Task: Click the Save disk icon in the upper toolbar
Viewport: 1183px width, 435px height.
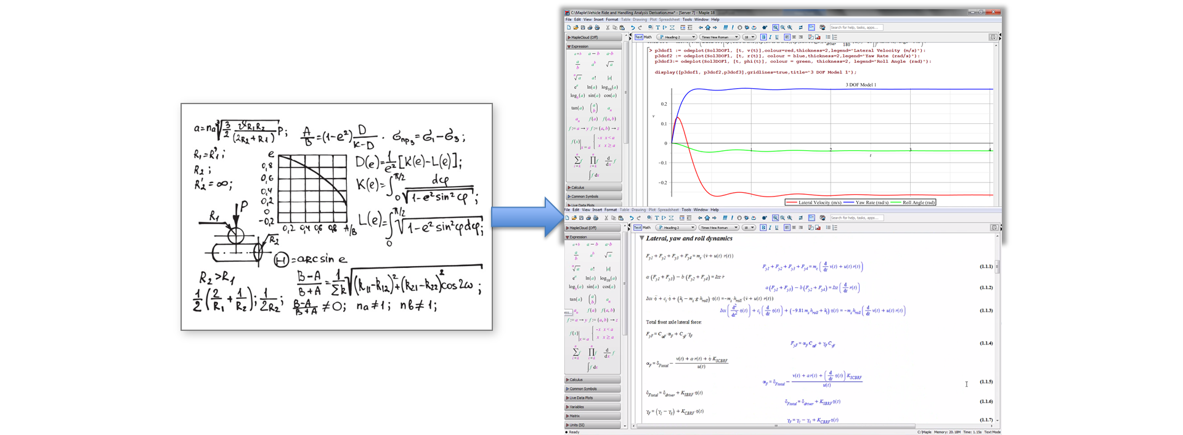Action: click(583, 28)
